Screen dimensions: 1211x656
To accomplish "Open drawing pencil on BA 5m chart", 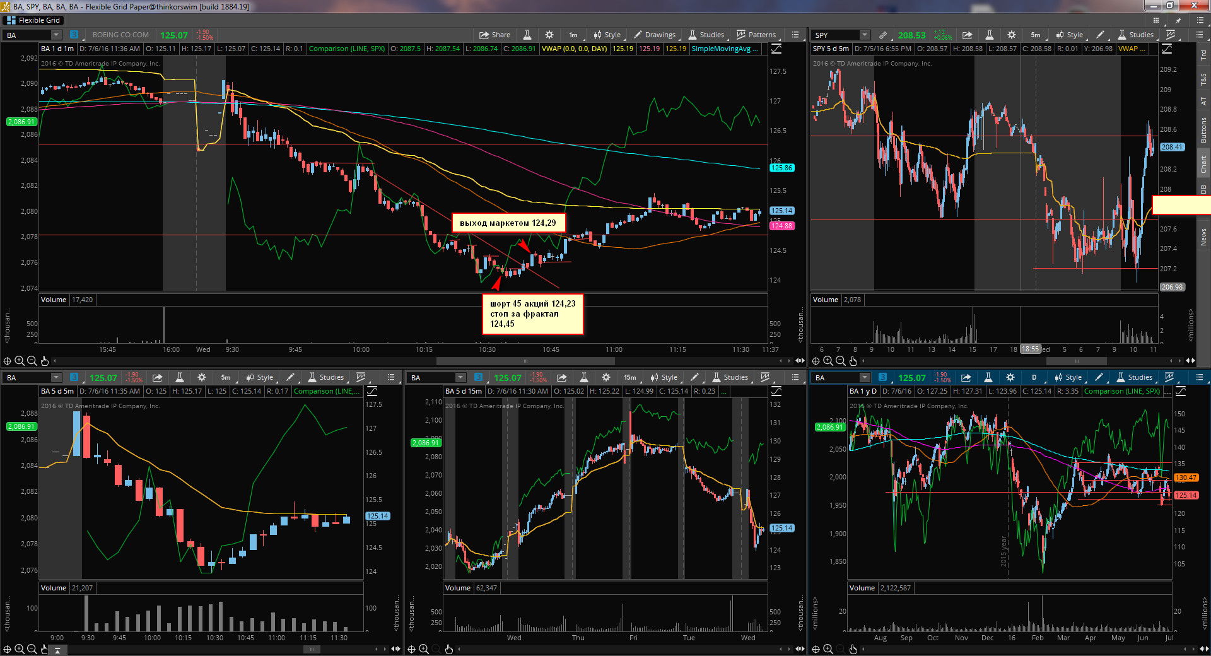I will pyautogui.click(x=291, y=377).
